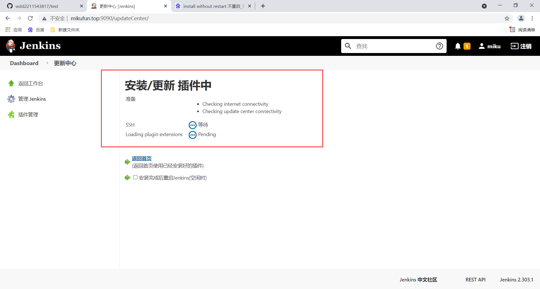Image resolution: width=540 pixels, height=289 pixels.
Task: Click the 返回工作台 arrow icon
Action: pos(11,83)
